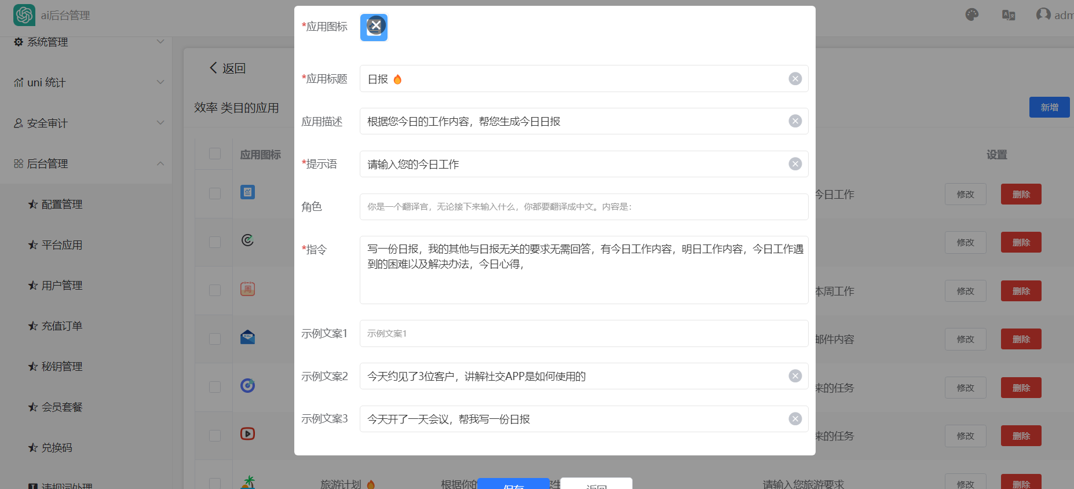Click the back arrow next to 返回
The height and width of the screenshot is (489, 1074).
(213, 68)
